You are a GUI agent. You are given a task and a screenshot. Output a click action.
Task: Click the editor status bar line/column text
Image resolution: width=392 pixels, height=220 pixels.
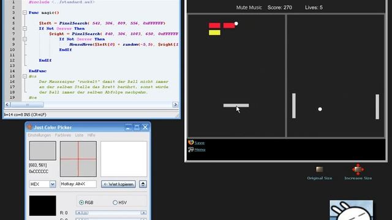click(x=25, y=114)
